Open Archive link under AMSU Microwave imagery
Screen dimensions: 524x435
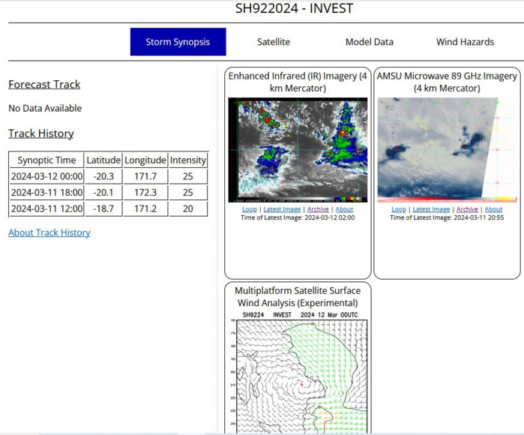(467, 209)
